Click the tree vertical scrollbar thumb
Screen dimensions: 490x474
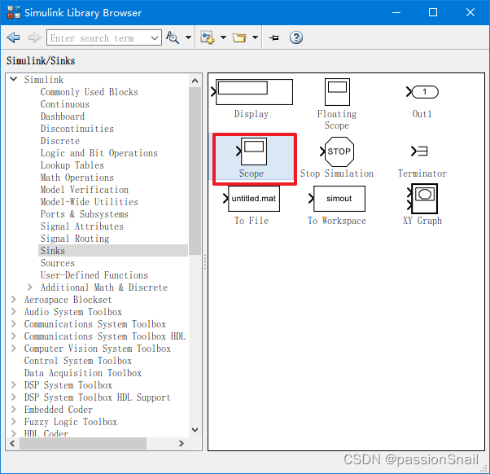[x=195, y=171]
